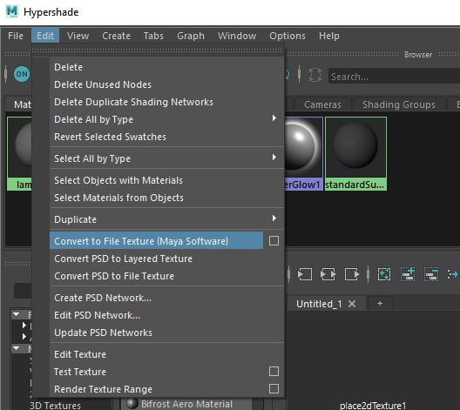Viewport: 460px width, 410px height.
Task: Click the Maya logo in title bar
Action: coord(11,11)
